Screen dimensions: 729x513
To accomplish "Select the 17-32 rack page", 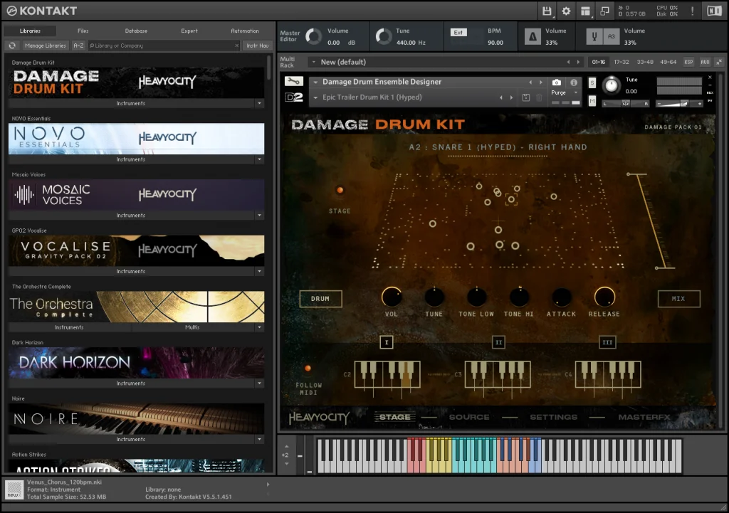I will coord(621,62).
